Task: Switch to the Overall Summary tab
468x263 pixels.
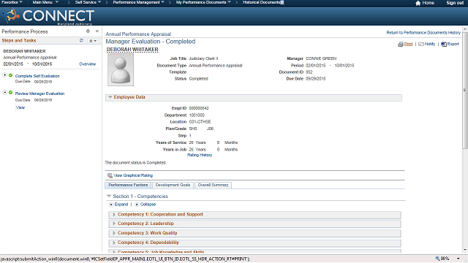Action: click(213, 185)
